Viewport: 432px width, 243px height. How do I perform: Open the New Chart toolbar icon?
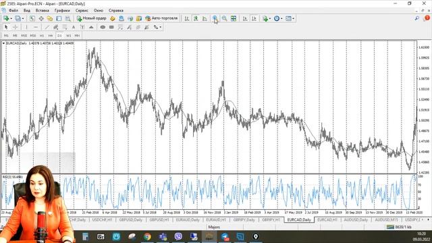click(x=6, y=18)
